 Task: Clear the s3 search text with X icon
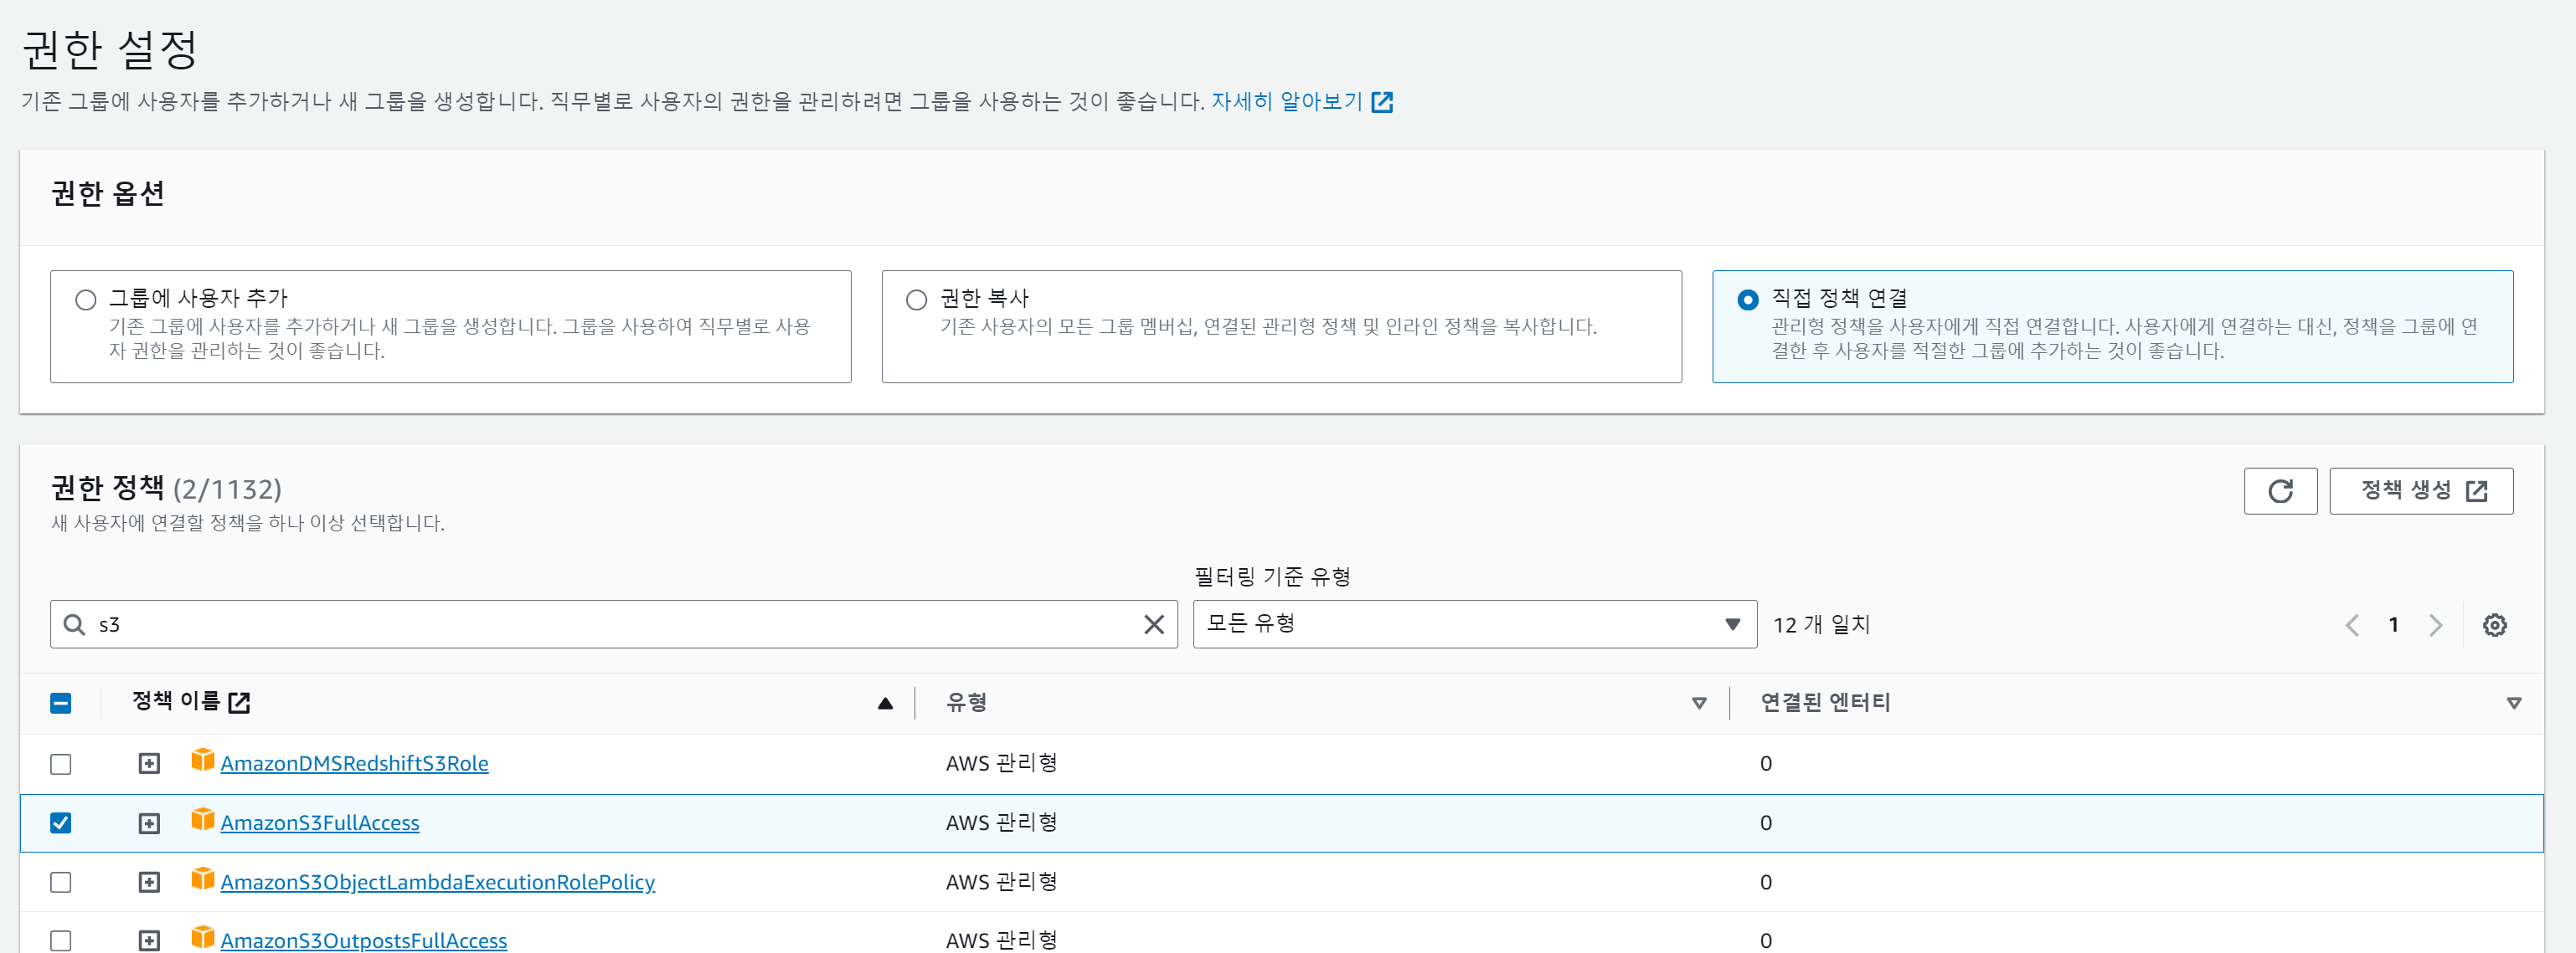point(1153,625)
